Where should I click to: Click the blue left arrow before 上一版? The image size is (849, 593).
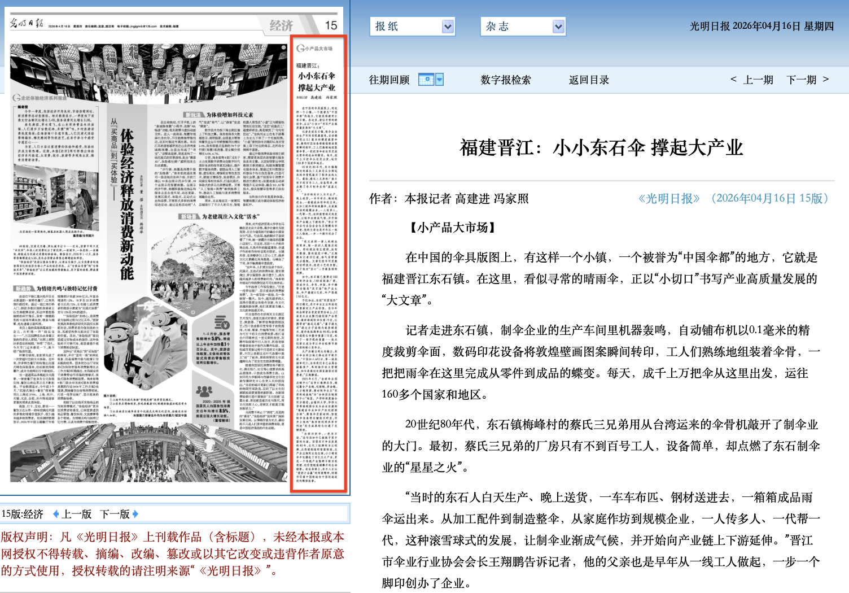(x=55, y=514)
